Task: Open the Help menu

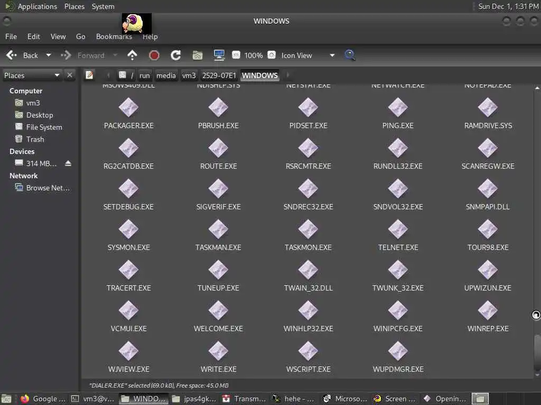Action: point(150,36)
